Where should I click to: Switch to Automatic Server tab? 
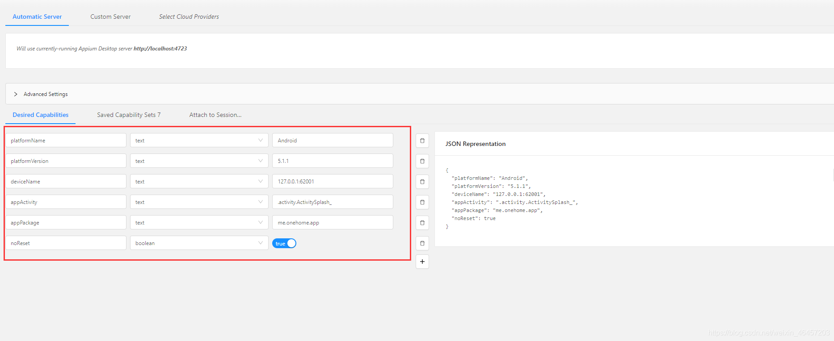[37, 17]
